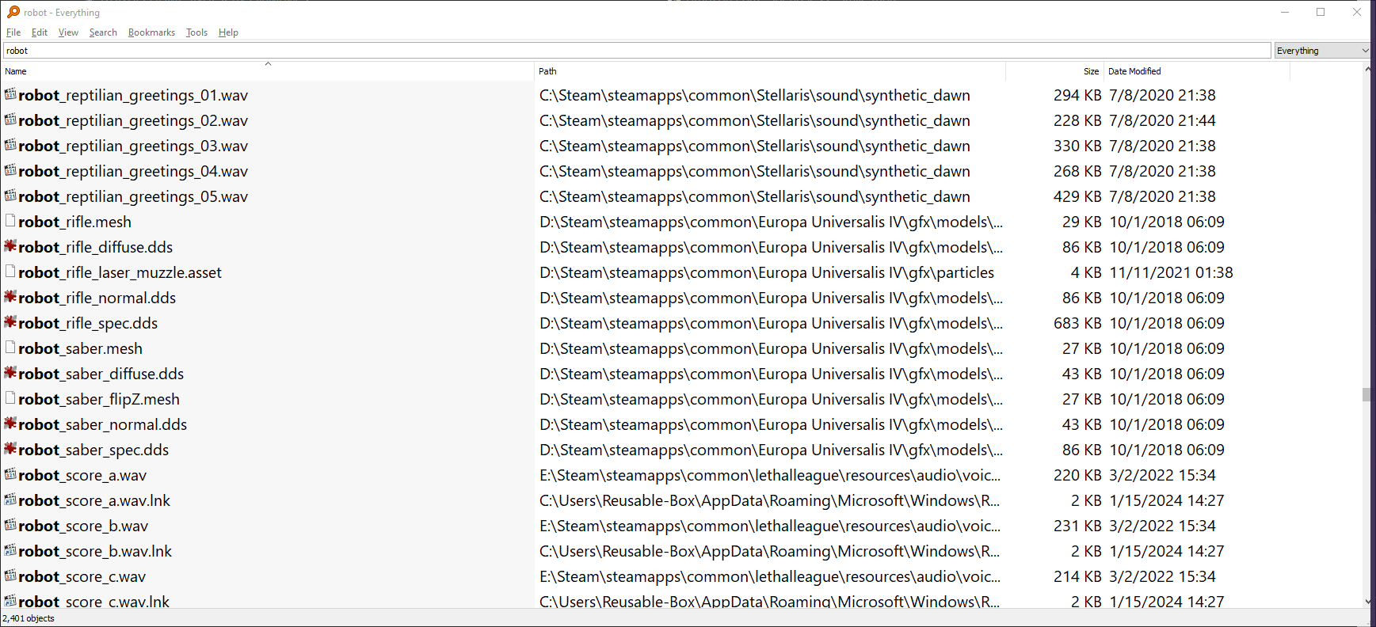Click the vertical scrollbar thumb
The image size is (1376, 627).
[x=1366, y=394]
